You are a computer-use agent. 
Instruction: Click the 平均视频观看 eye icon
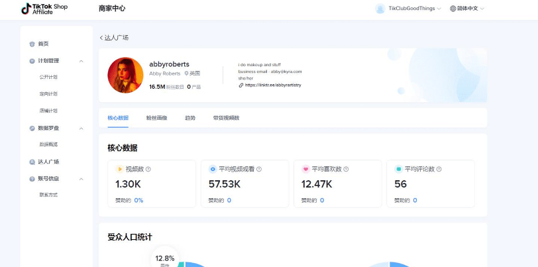[x=213, y=169]
